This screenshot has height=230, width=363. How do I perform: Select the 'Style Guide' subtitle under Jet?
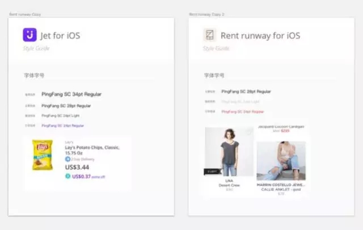click(36, 48)
